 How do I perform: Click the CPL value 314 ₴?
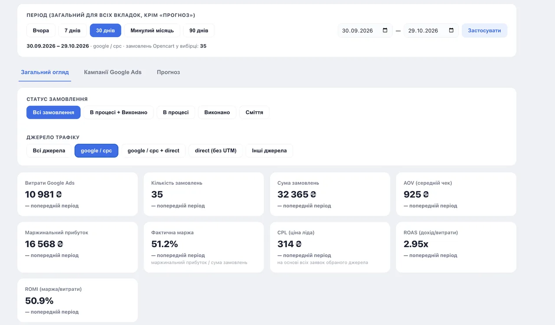tap(289, 244)
